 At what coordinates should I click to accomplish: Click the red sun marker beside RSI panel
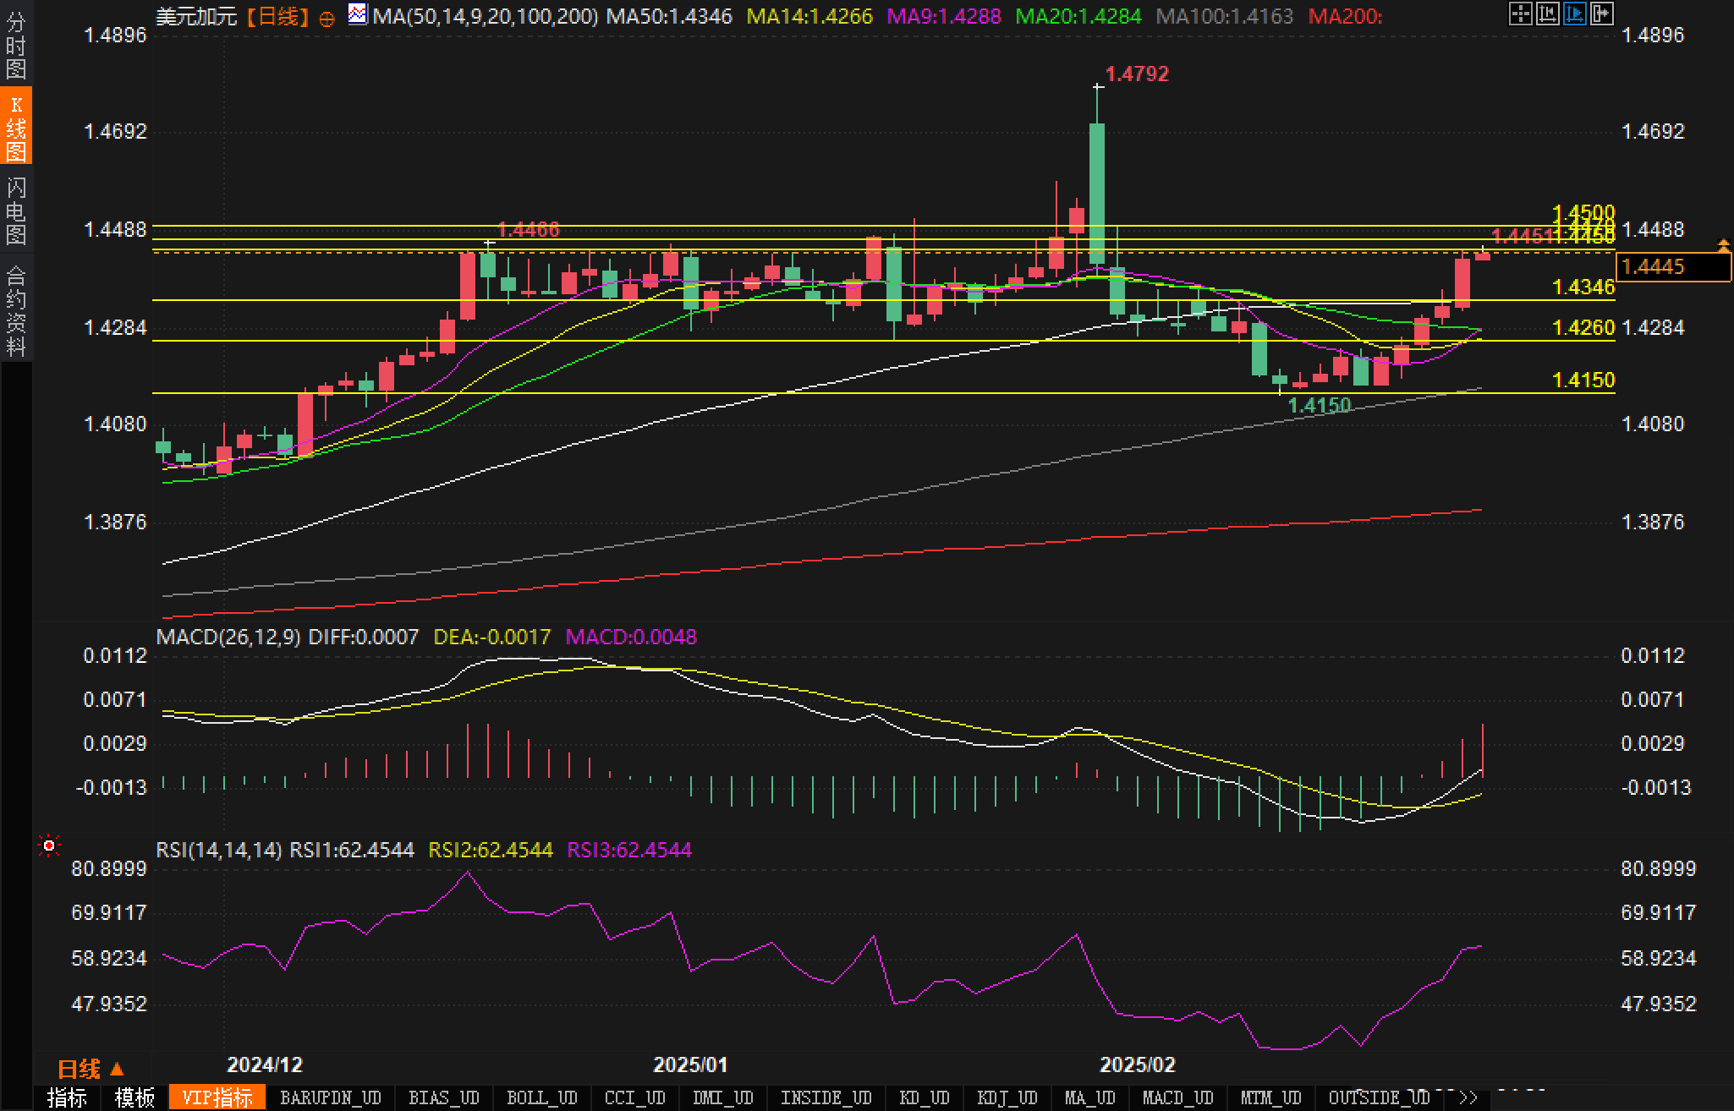point(49,846)
